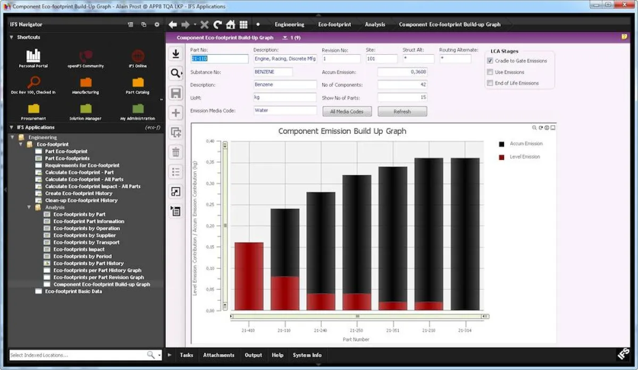The height and width of the screenshot is (370, 638).
Task: Click the Save record icon
Action: pyautogui.click(x=175, y=93)
